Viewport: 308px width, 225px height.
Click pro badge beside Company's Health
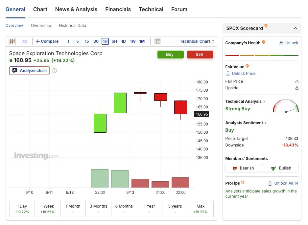click(x=264, y=42)
